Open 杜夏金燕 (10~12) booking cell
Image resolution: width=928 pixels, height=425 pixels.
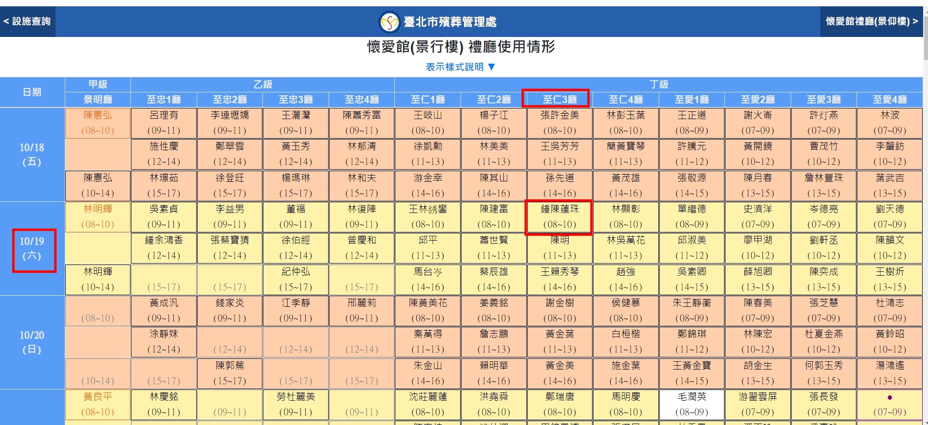click(824, 342)
